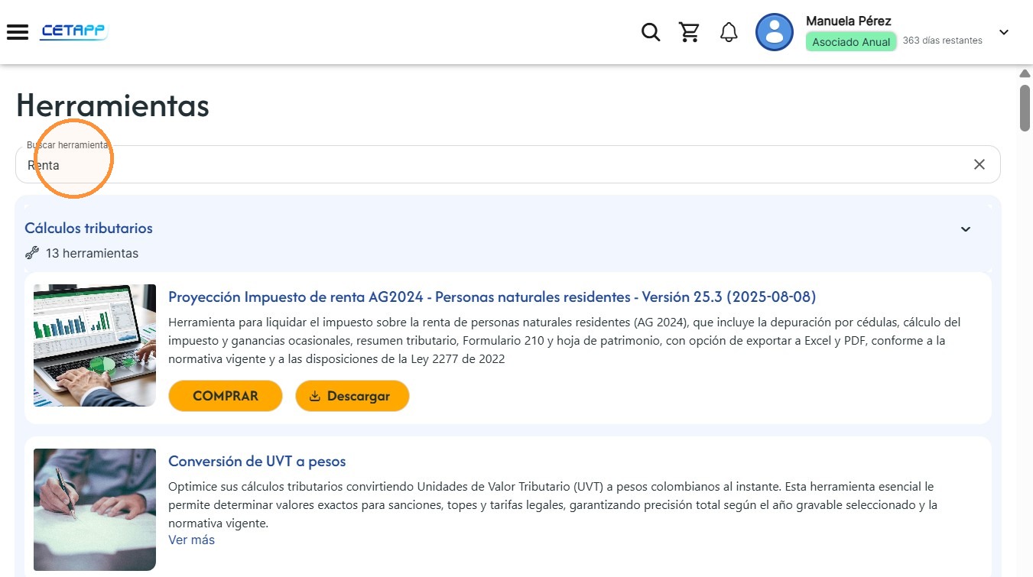
Task: Click the CETAPP logo
Action: point(74,31)
